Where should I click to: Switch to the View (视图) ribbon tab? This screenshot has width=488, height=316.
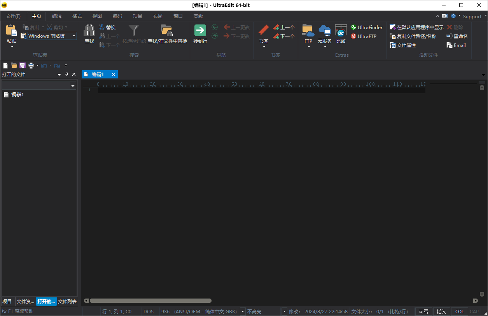pos(97,16)
